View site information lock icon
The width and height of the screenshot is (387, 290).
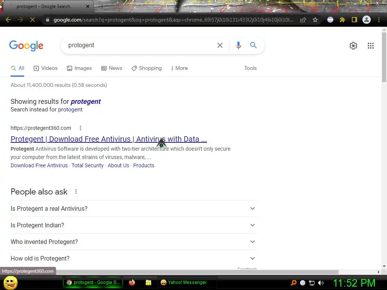click(x=48, y=20)
